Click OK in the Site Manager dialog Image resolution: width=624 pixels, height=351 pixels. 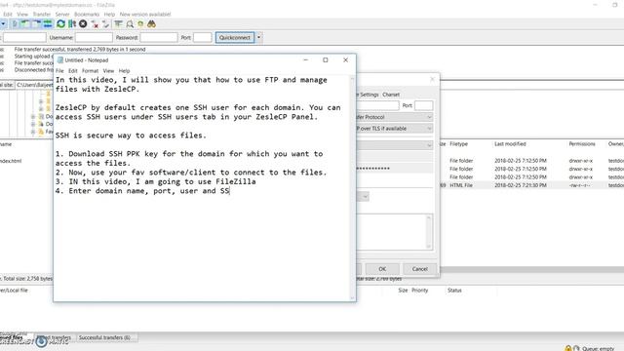click(x=382, y=269)
